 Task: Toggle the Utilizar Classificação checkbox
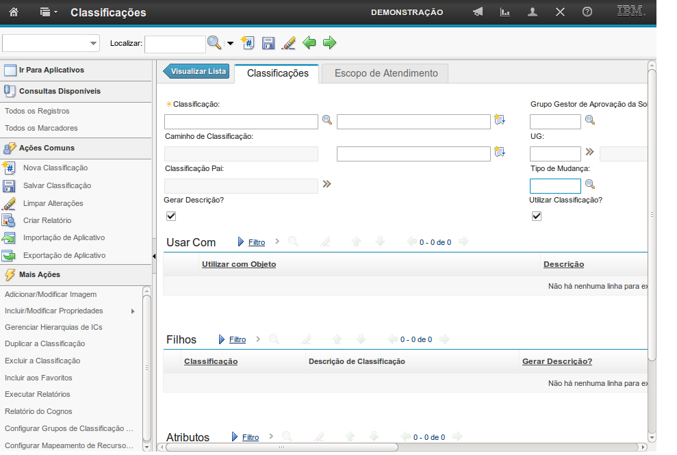pyautogui.click(x=537, y=216)
